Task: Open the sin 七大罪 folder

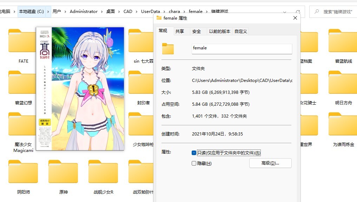Action: [x=141, y=47]
